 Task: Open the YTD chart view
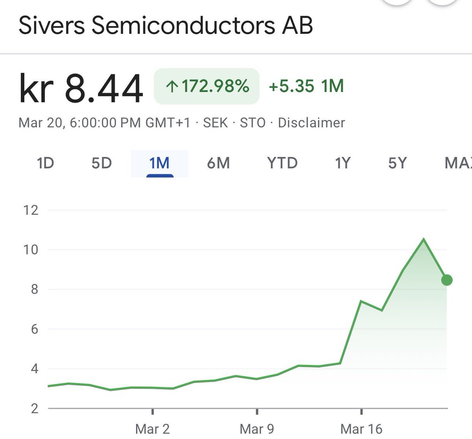click(282, 163)
